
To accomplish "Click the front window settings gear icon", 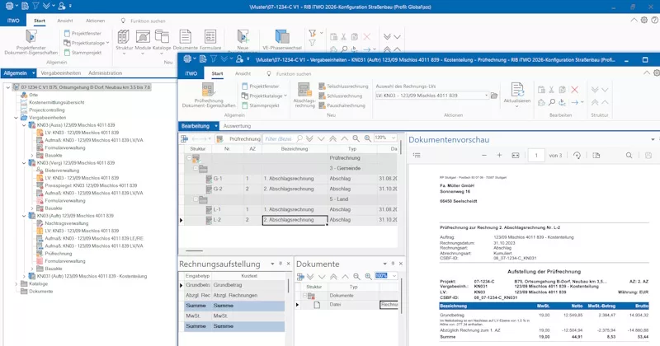I will click(656, 73).
